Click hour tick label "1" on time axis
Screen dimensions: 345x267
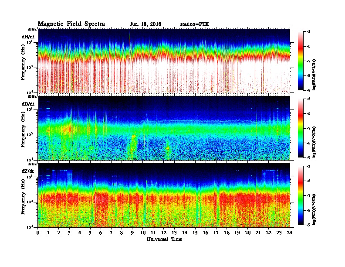(48, 233)
